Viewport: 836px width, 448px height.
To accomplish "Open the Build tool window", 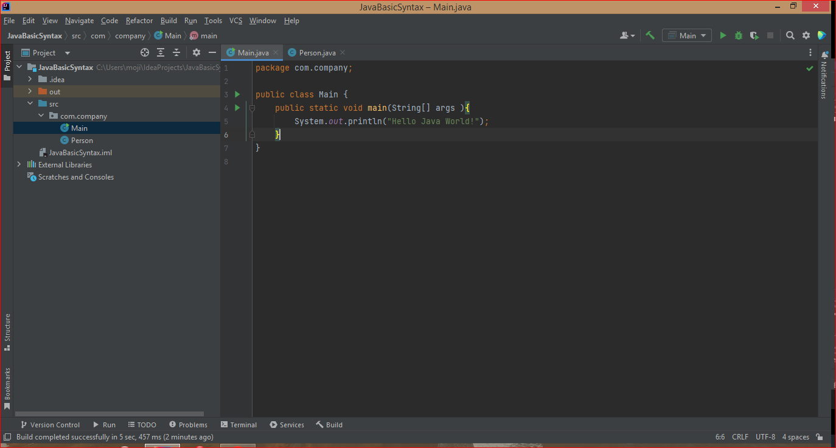I will click(x=329, y=425).
